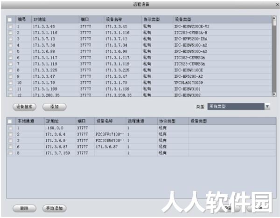Tick checkbox for device 171.3.1.79
The image size is (280, 218).
(10, 82)
